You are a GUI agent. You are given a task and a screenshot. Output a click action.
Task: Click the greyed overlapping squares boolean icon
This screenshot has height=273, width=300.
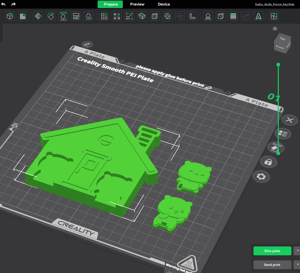180,16
